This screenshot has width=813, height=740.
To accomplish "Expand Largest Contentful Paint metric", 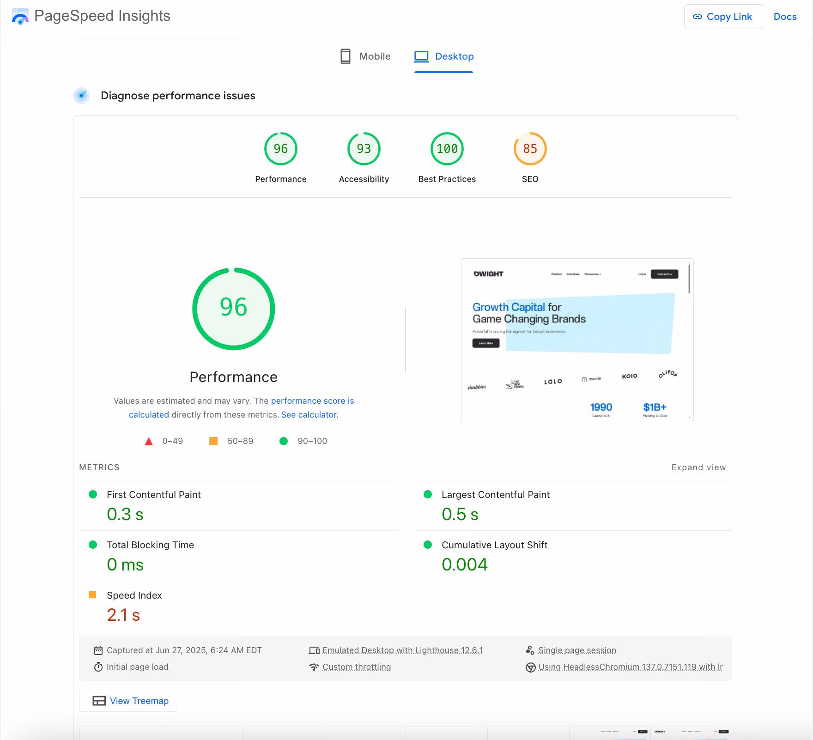I will click(573, 505).
